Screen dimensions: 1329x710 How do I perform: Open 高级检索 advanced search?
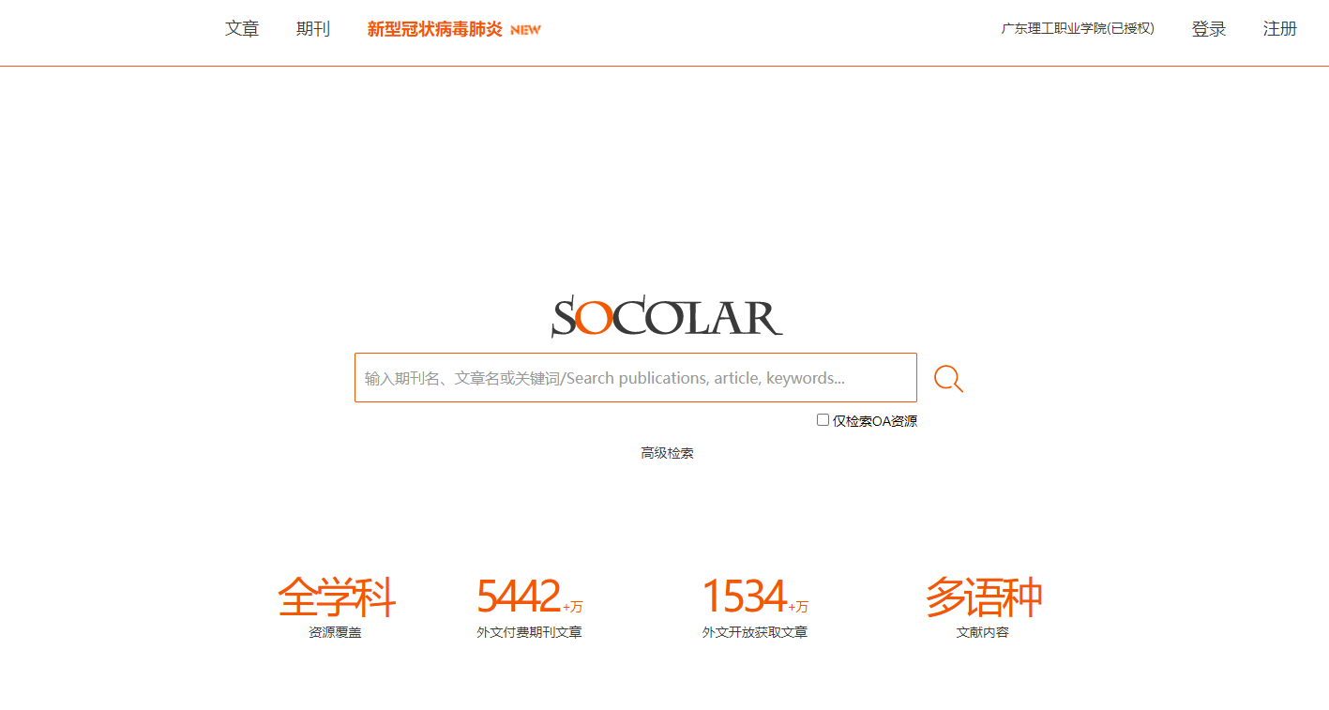point(668,453)
